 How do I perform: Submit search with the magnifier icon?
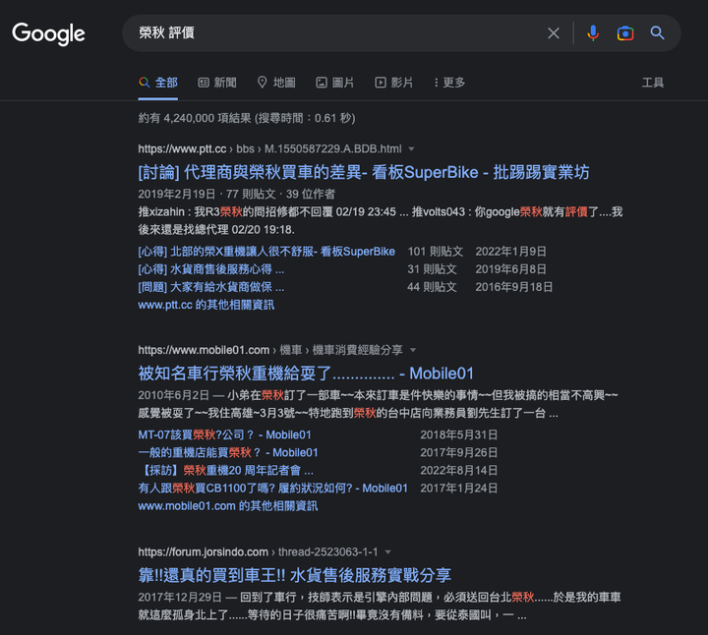[x=657, y=33]
